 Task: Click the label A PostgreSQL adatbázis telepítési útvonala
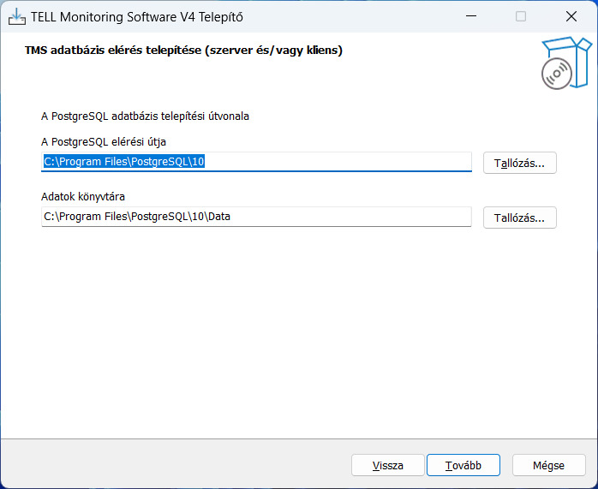[145, 116]
